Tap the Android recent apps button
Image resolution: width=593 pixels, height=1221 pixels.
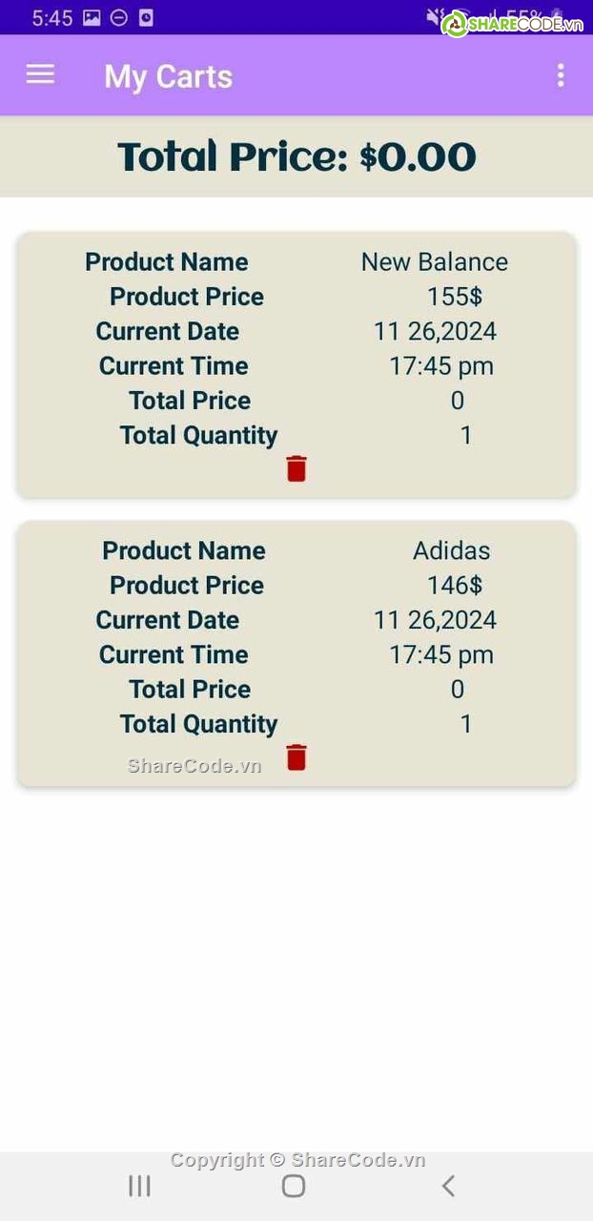[139, 1186]
